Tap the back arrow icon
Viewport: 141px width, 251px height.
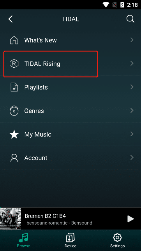tap(11, 19)
